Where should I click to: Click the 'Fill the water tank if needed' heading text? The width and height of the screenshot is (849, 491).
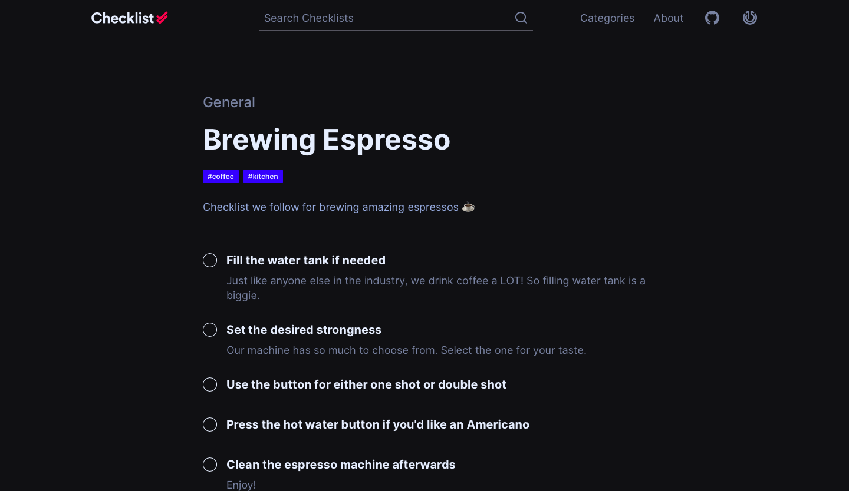(305, 260)
